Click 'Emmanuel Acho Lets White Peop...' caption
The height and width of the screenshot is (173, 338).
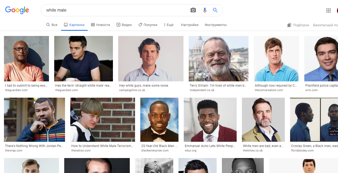click(x=210, y=146)
